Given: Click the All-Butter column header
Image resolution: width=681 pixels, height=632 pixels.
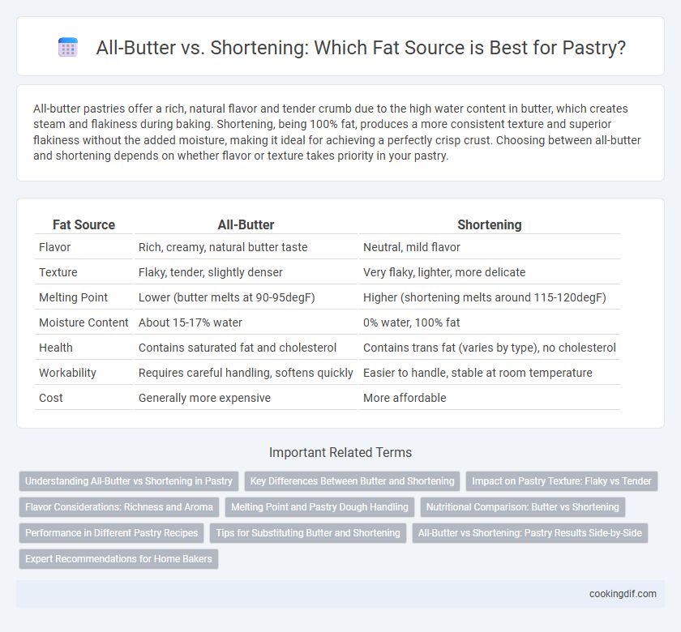Looking at the screenshot, I should point(246,225).
